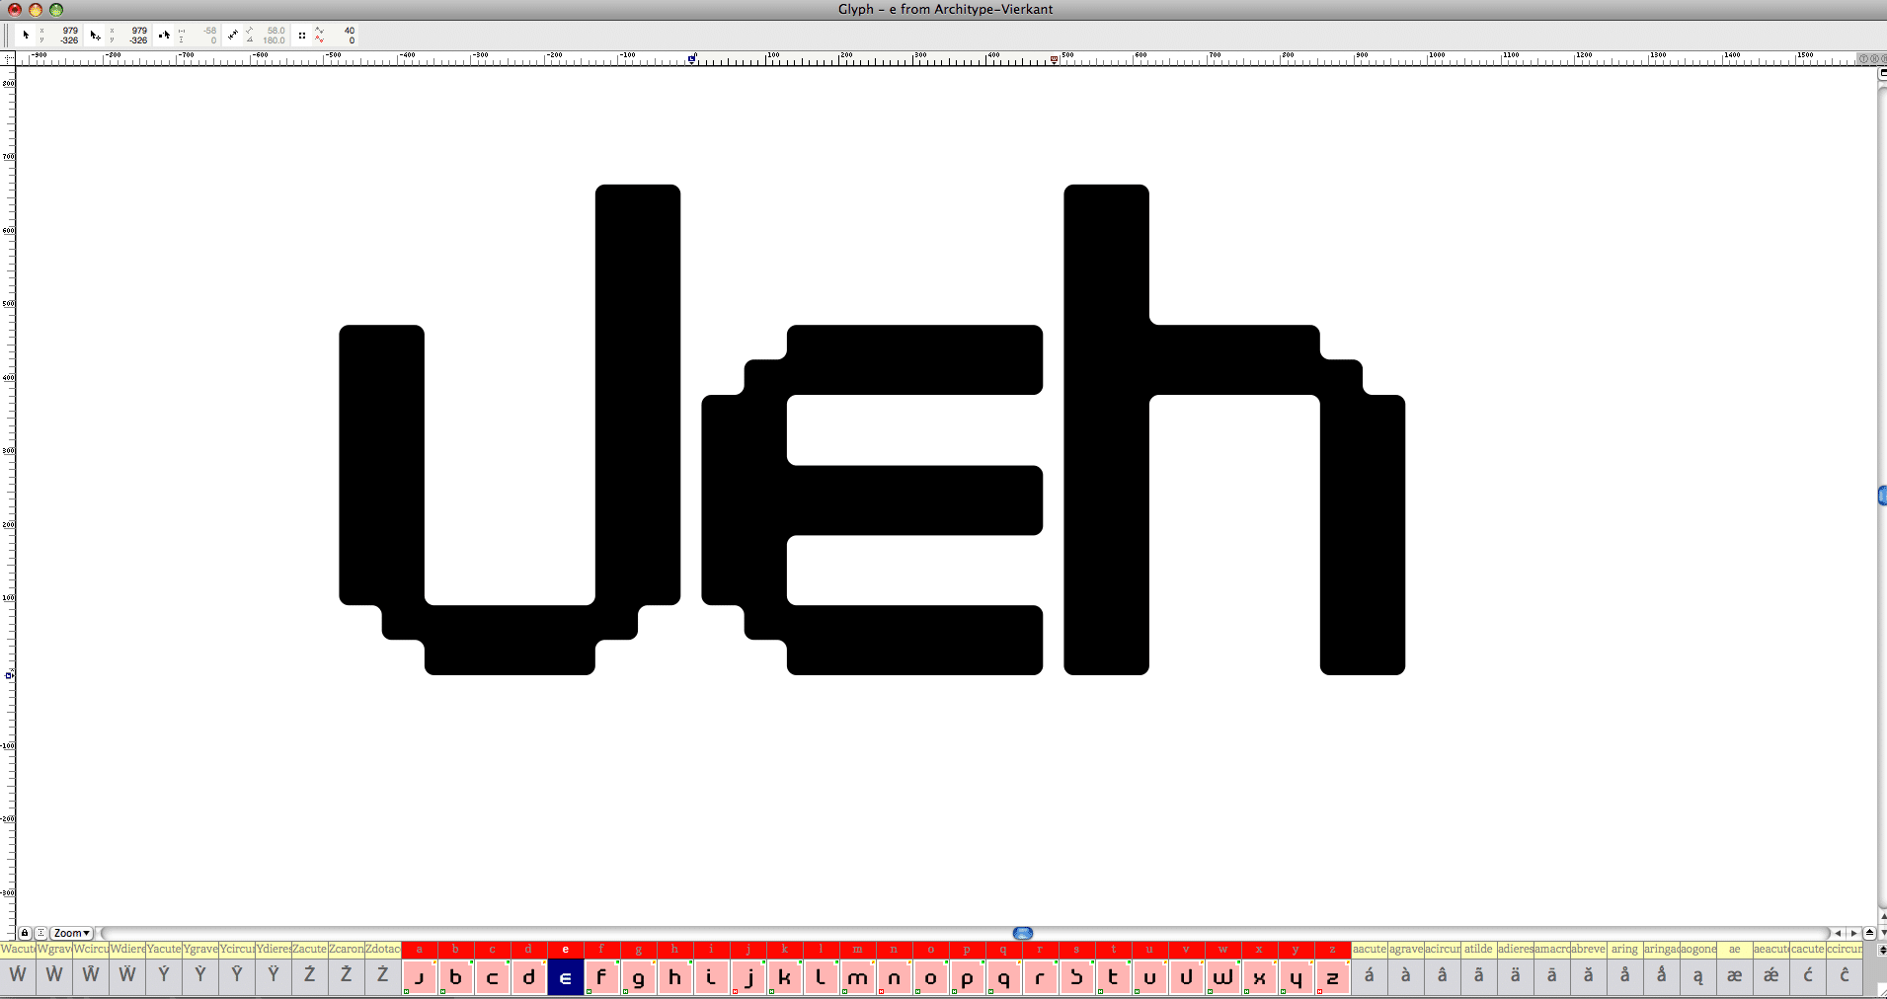Viewport: 1887px width, 999px height.
Task: Click the pointer-with-crosshair icon in the status bar
Action: coord(95,35)
